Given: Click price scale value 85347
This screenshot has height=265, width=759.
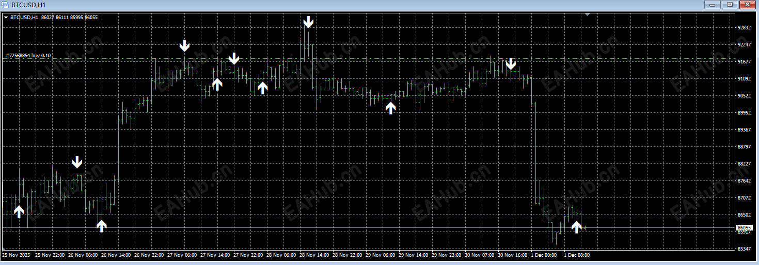Looking at the screenshot, I should coord(744,249).
